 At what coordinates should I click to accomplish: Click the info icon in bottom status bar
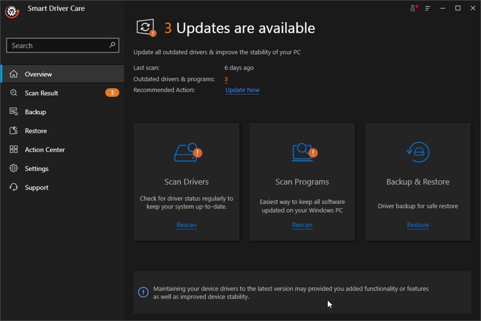pos(143,292)
